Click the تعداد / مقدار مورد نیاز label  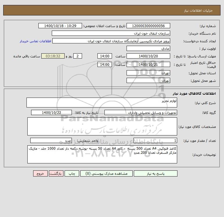tap(200, 141)
